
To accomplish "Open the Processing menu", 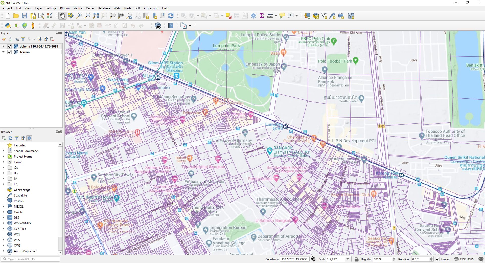I will coord(151,8).
